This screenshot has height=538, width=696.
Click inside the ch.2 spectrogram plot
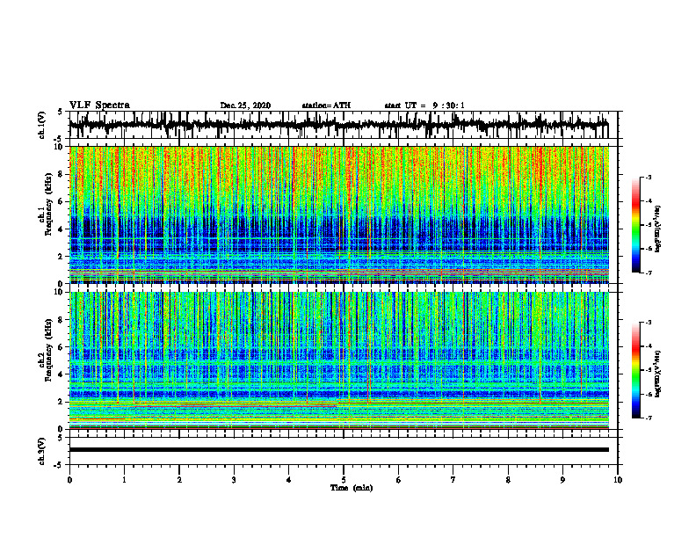pos(339,360)
